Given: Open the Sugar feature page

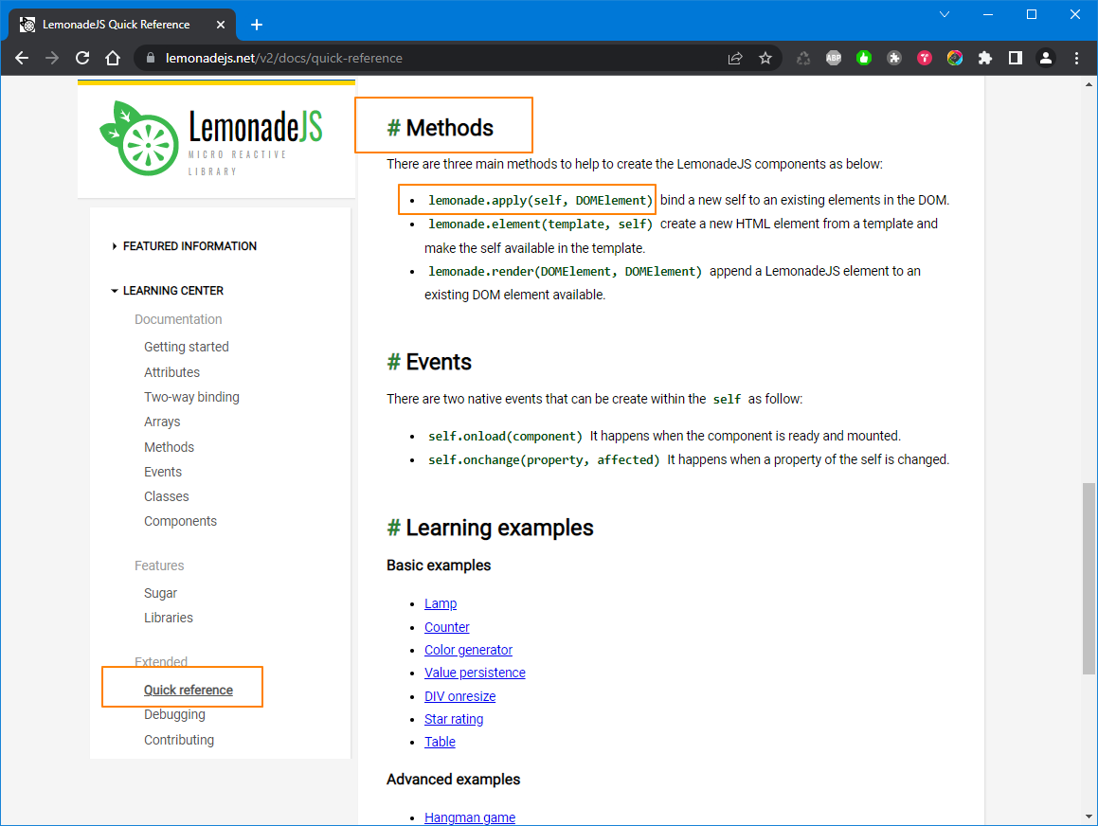Looking at the screenshot, I should pos(160,593).
